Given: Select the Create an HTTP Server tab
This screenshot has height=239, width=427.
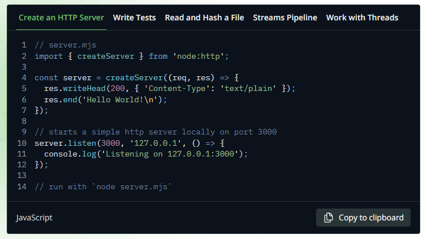Looking at the screenshot, I should pos(61,18).
